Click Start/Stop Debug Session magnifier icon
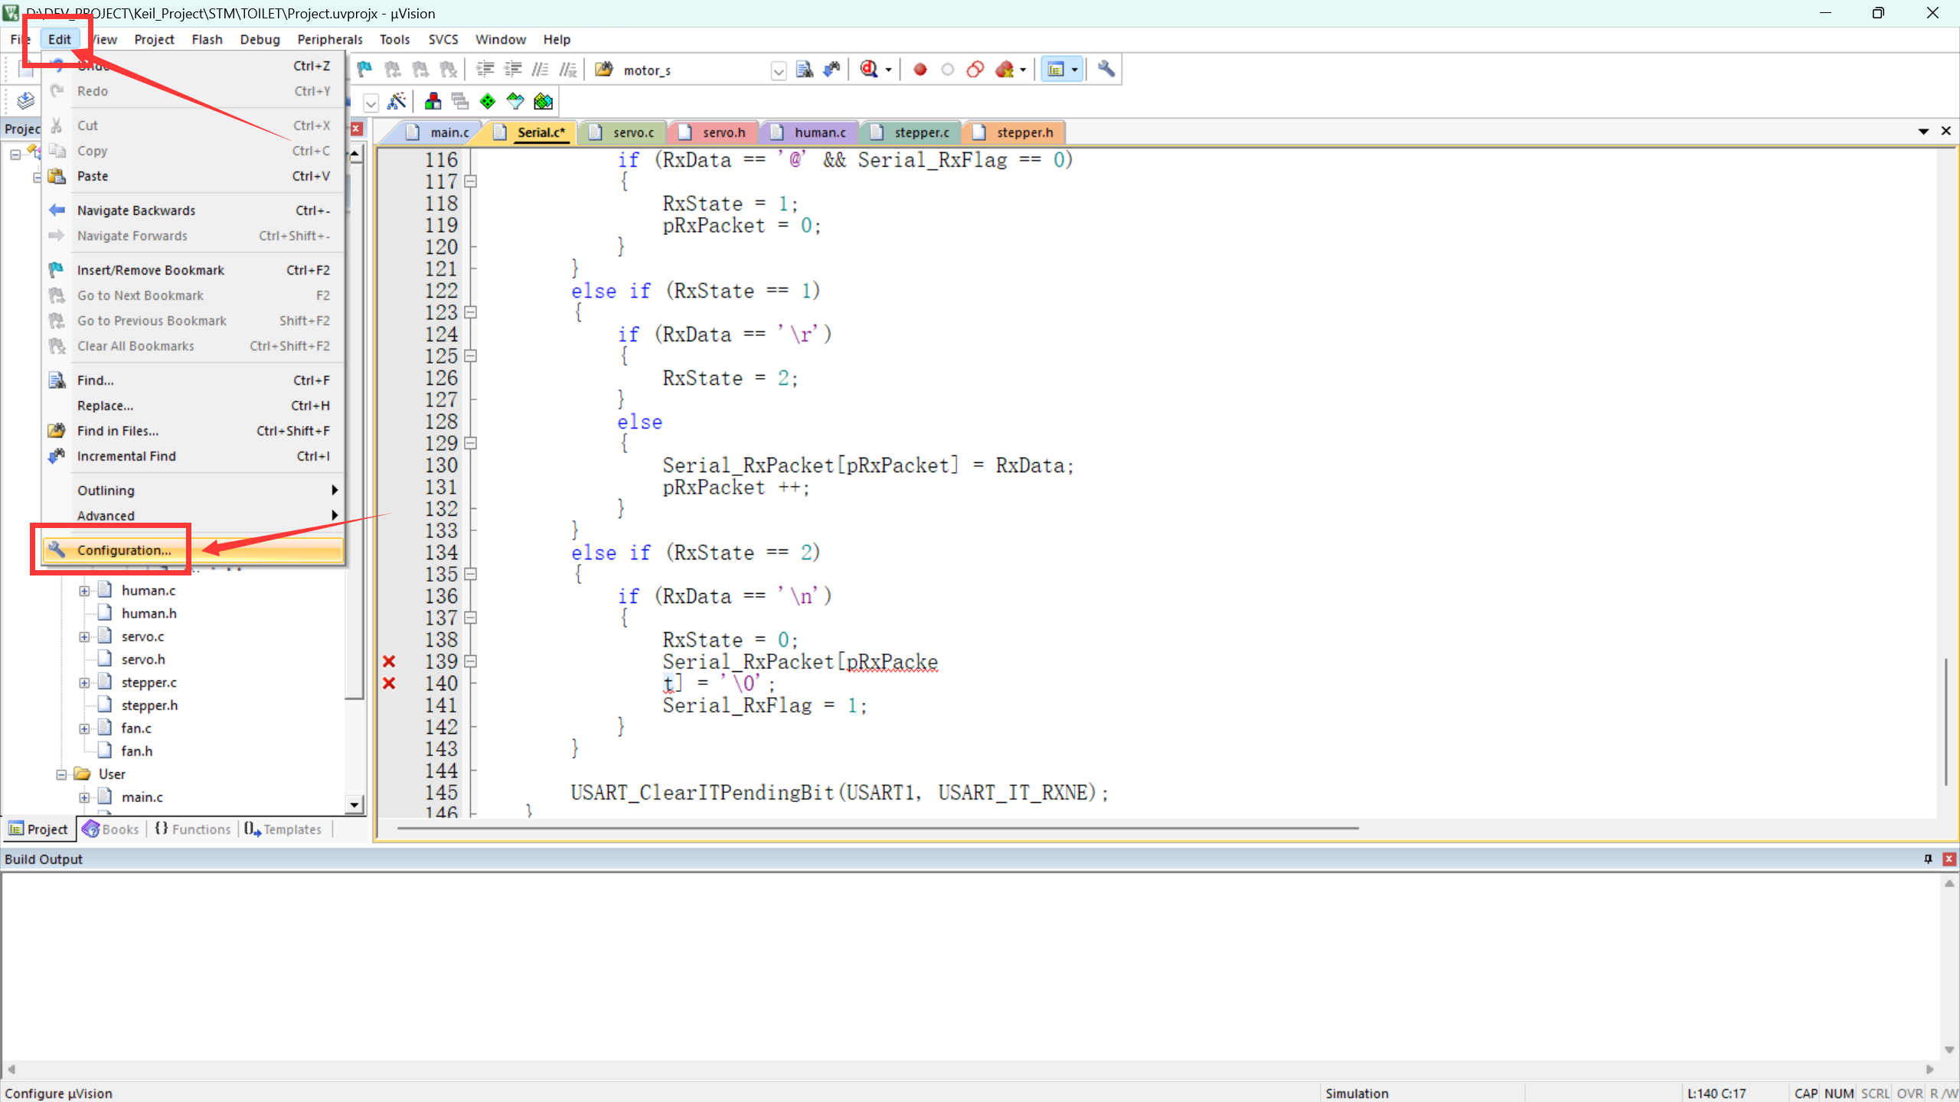Image resolution: width=1960 pixels, height=1102 pixels. tap(869, 70)
